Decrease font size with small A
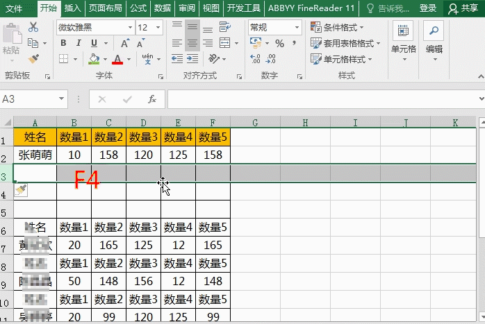Screen dimensions: 485x324 point(140,43)
